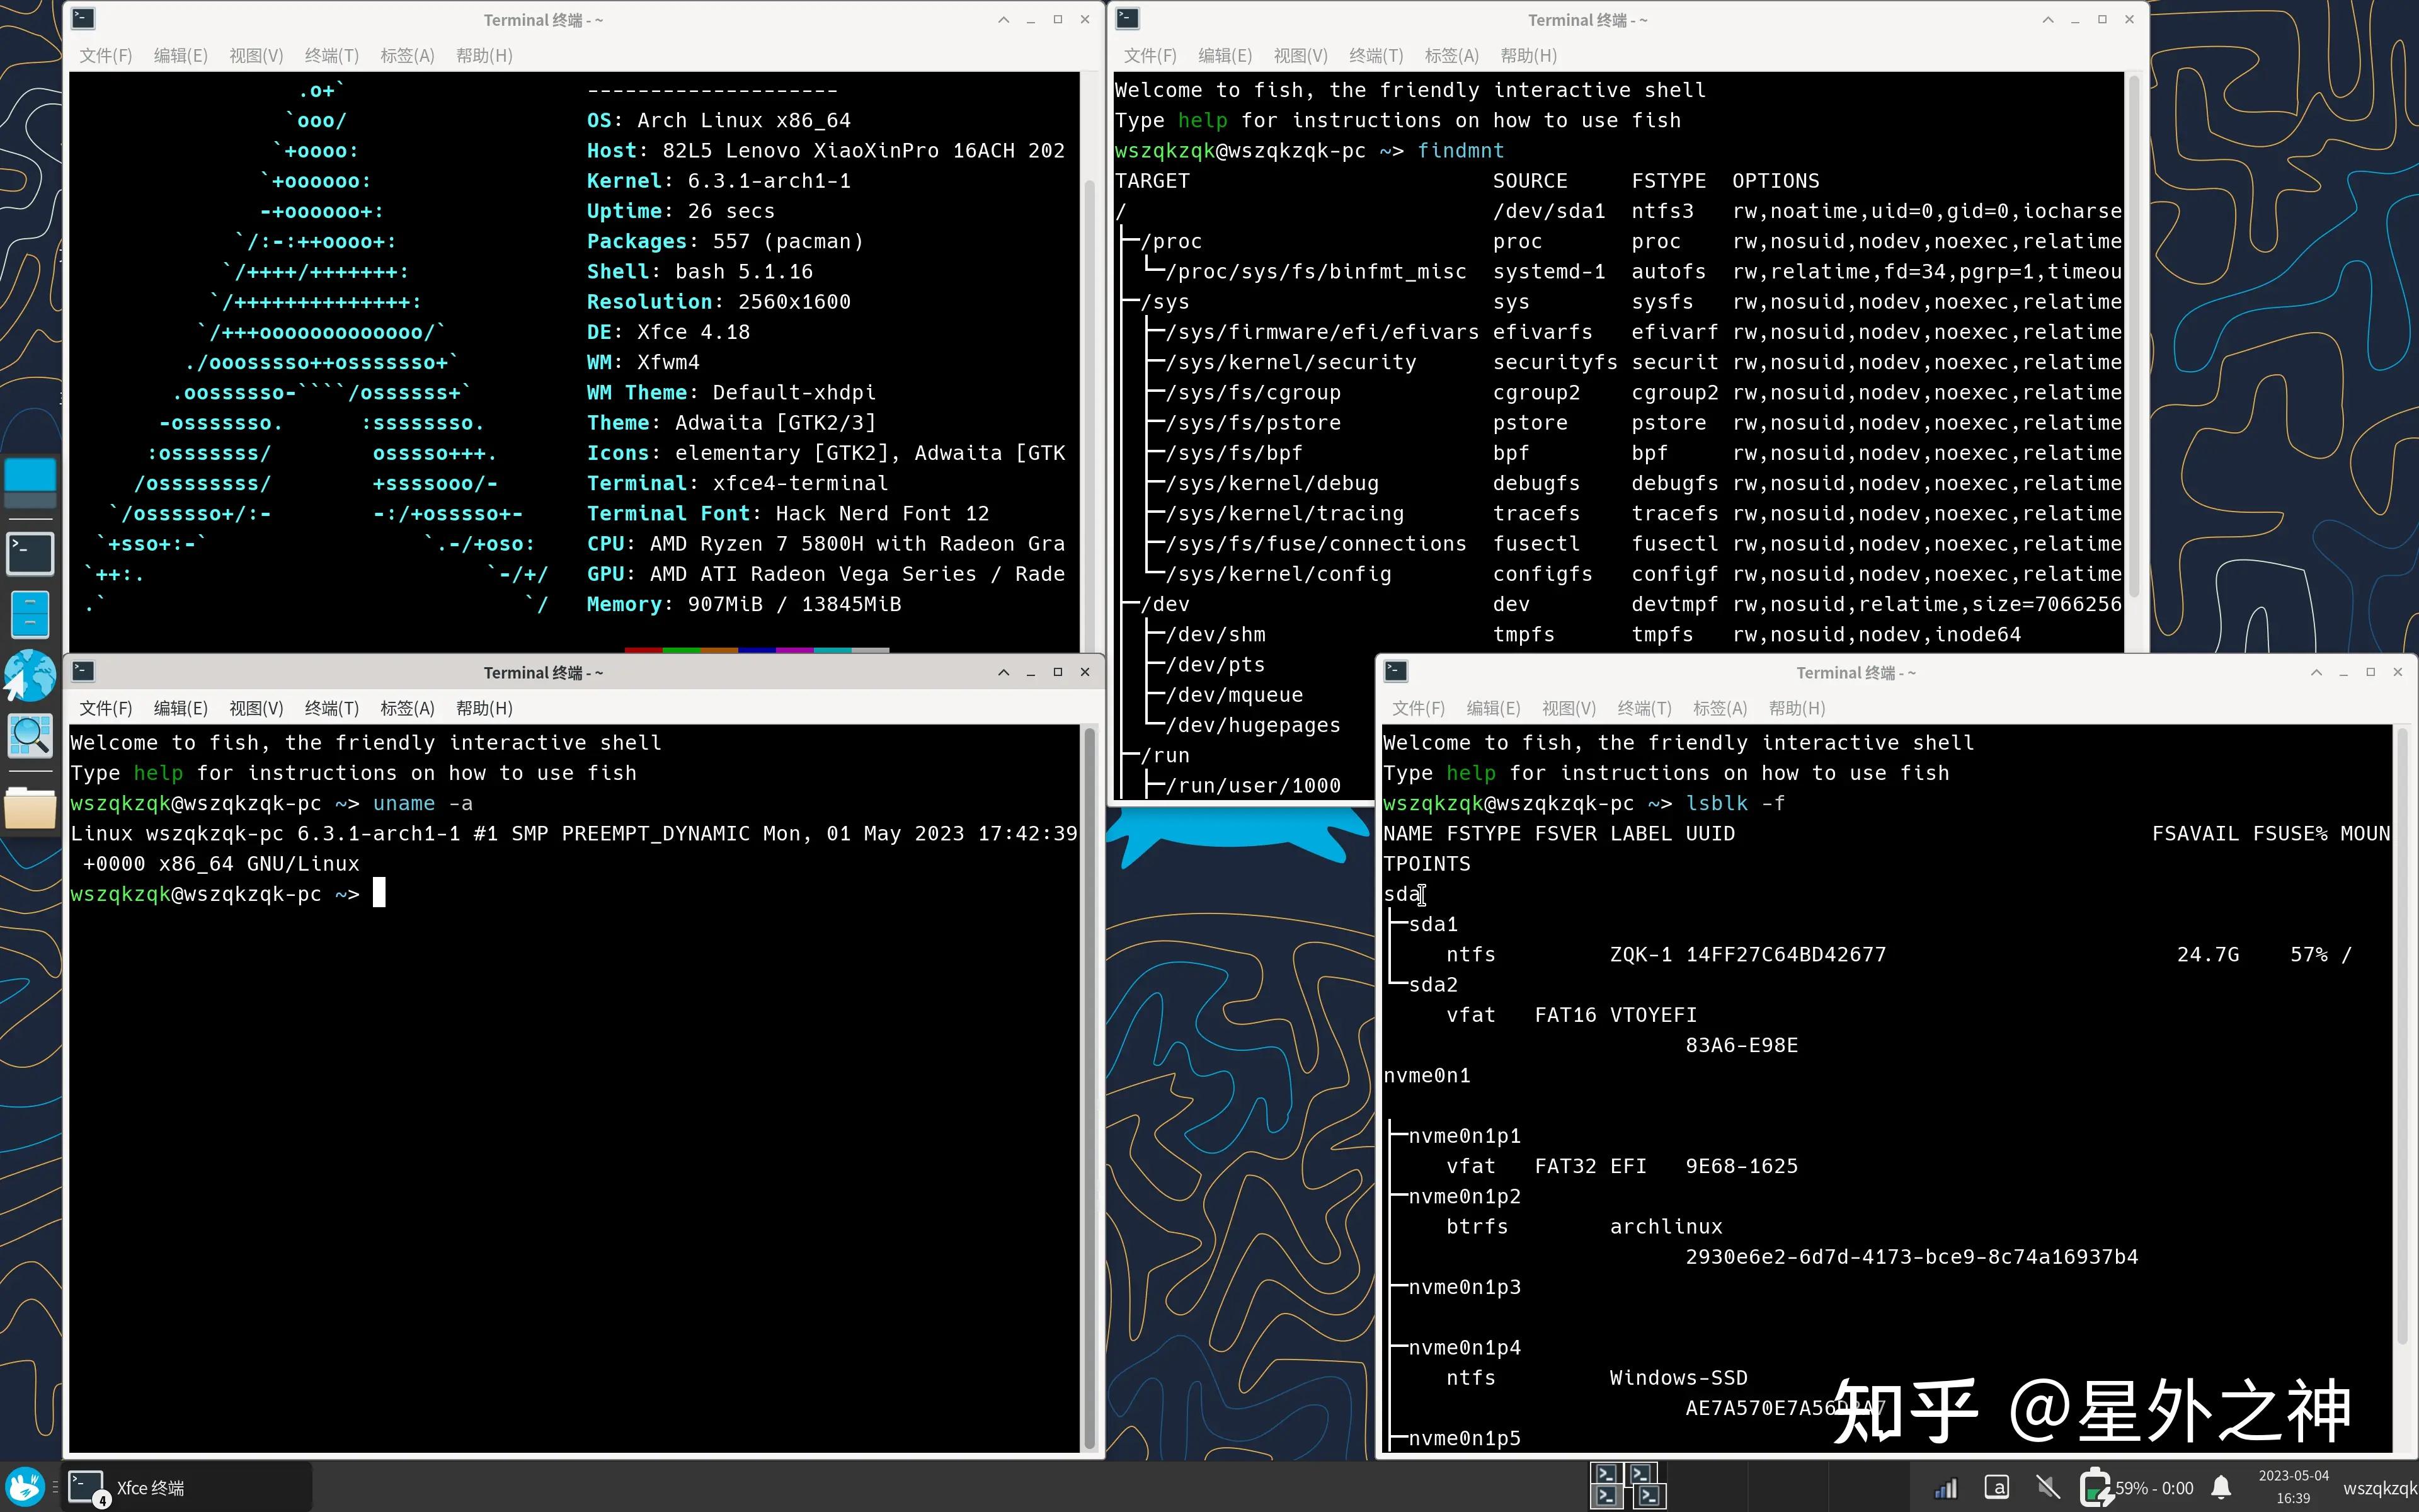
Task: Open the 视图(V) menu in the top-right terminal
Action: 1300,56
